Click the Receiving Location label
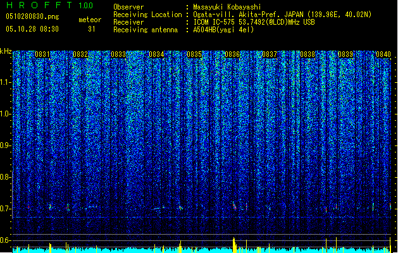398x253 pixels. click(x=147, y=15)
